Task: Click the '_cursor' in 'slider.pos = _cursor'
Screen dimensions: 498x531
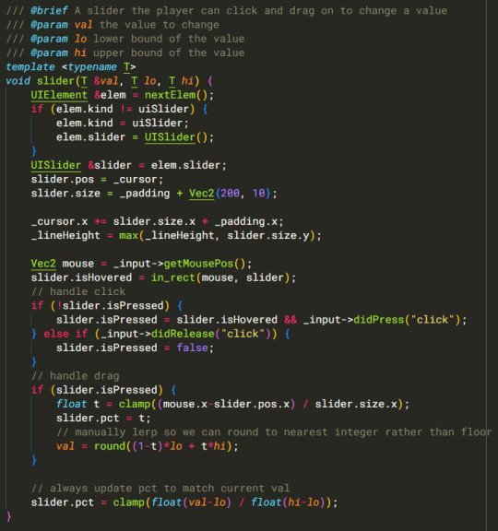Action: point(136,179)
